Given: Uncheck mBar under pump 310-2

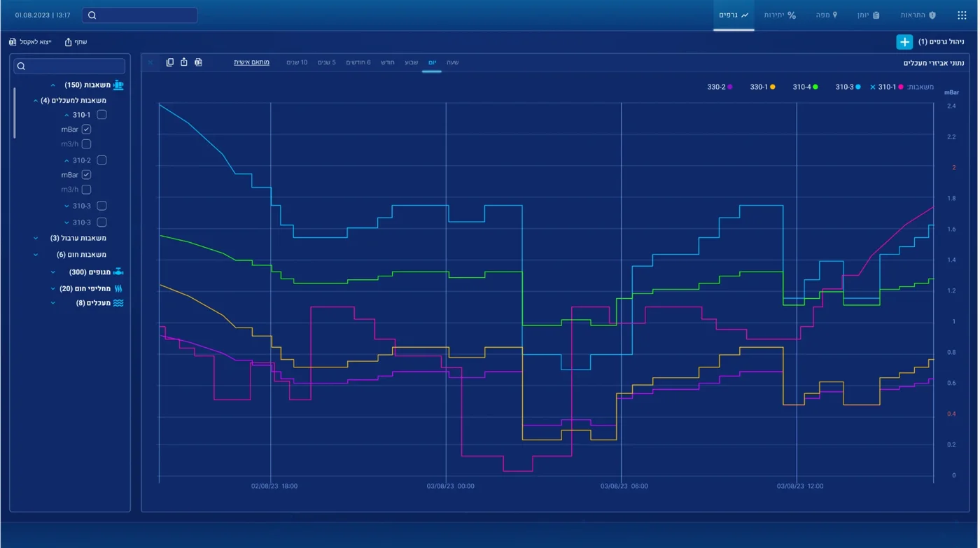Looking at the screenshot, I should coord(86,175).
